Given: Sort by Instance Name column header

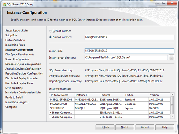Looking at the screenshot, I should (x=62, y=95).
